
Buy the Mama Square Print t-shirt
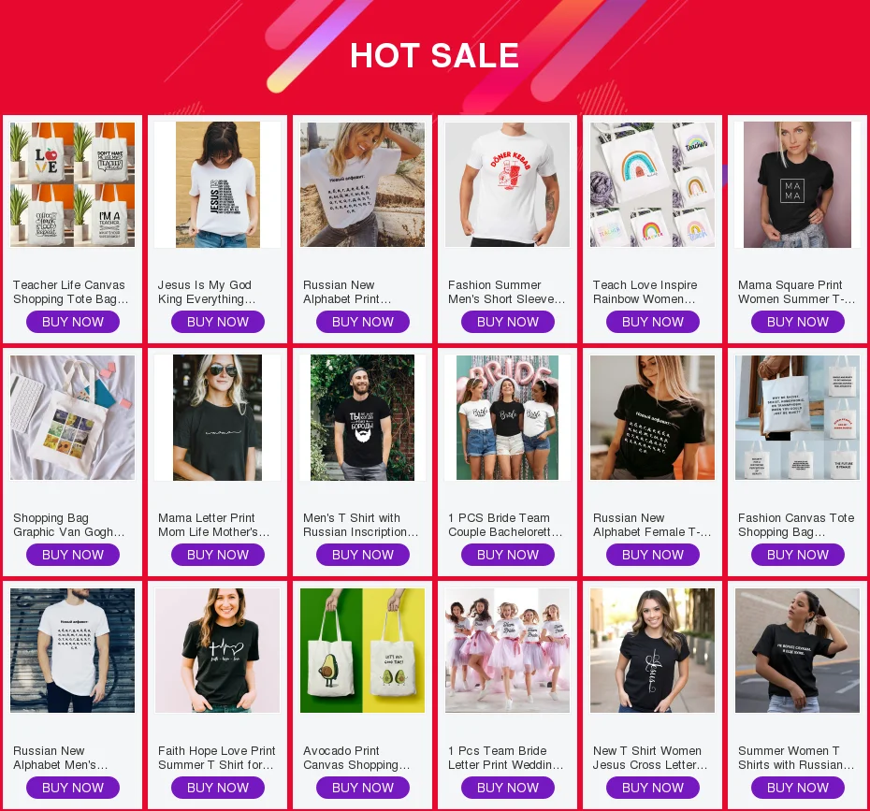click(x=798, y=322)
